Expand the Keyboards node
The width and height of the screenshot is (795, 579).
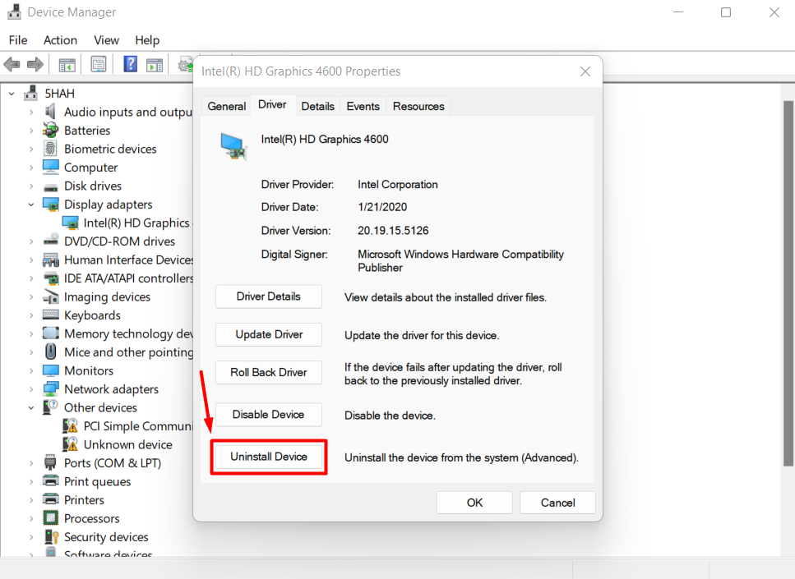[x=31, y=315]
